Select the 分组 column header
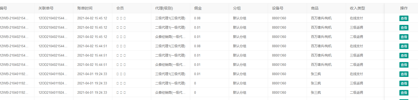This screenshot has height=100, width=418. [237, 8]
